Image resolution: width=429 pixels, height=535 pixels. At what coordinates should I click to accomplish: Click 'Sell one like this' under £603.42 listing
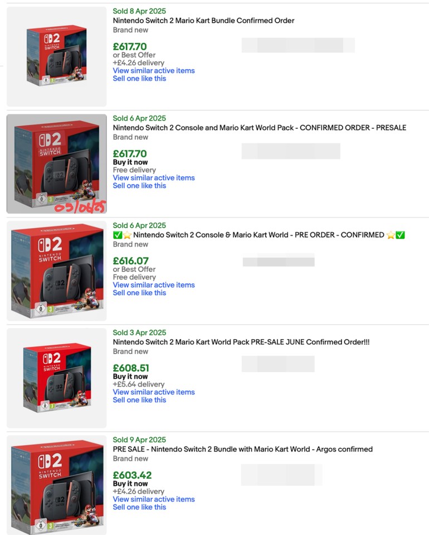(x=139, y=507)
